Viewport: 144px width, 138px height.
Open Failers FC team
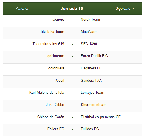(56, 129)
